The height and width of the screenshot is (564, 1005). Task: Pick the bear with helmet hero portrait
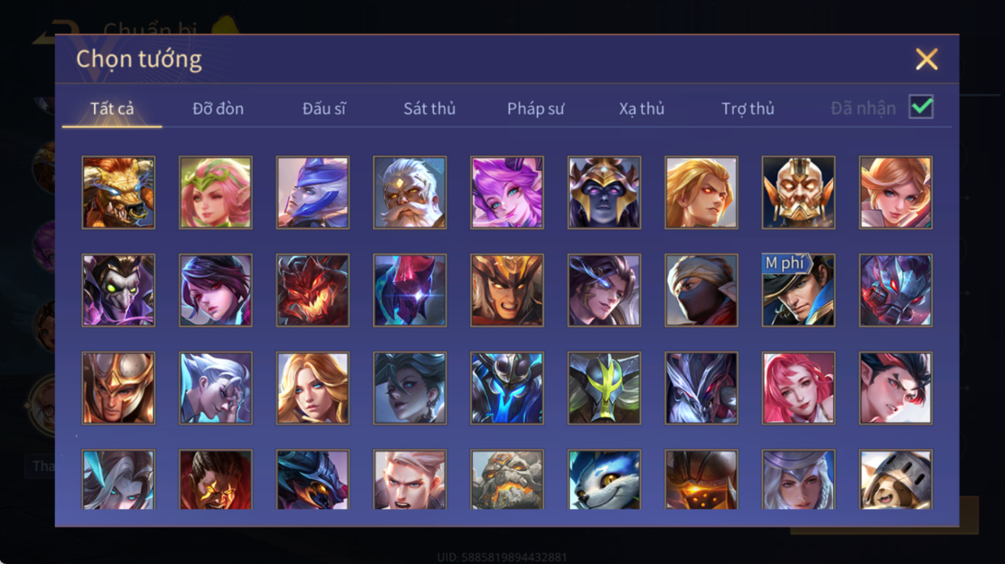pos(895,480)
